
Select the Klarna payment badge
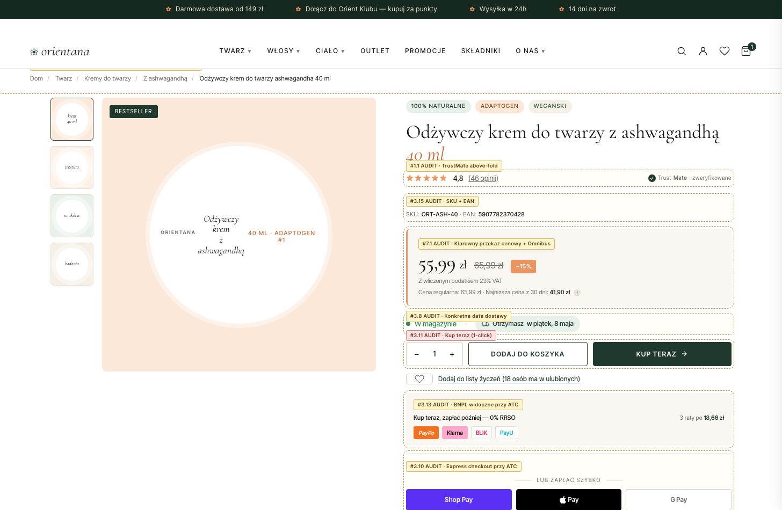(x=455, y=433)
